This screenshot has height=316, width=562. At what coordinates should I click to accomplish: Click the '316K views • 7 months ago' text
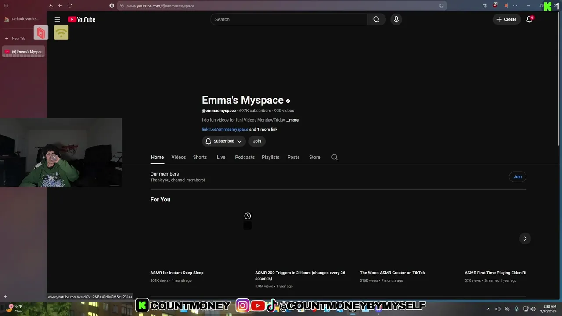tap(382, 280)
